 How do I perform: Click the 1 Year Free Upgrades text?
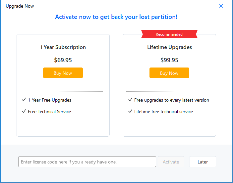coord(49,100)
